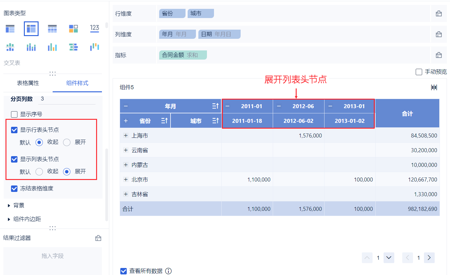450x275 pixels.
Task: Open the info icon beside 查看所有数据
Action: [168, 271]
